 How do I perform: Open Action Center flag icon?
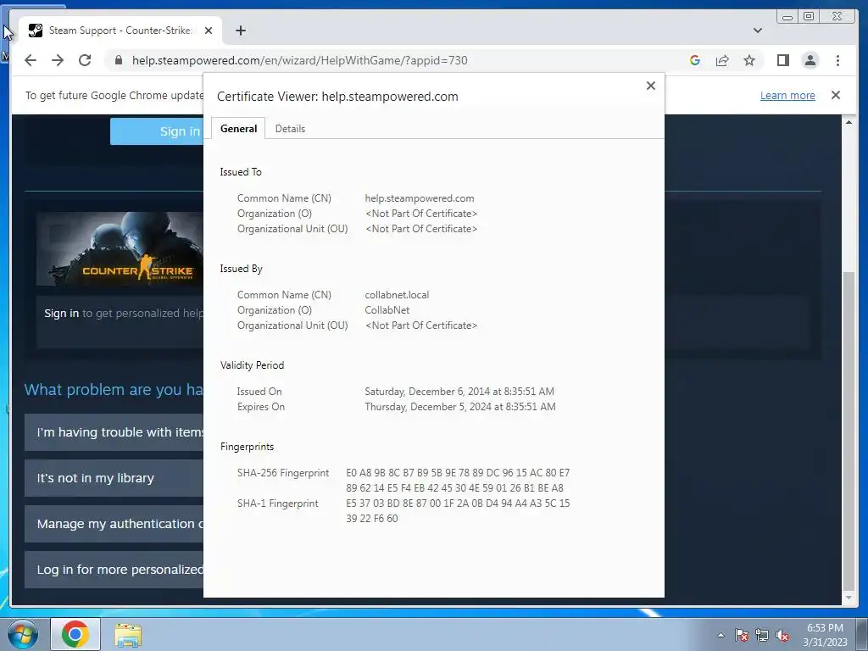(742, 635)
